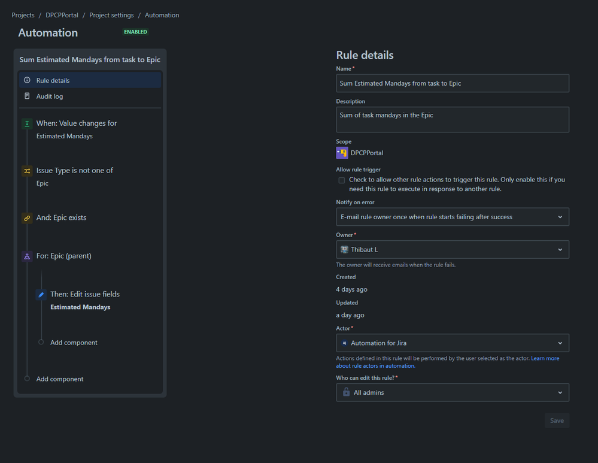Expand the Actor dropdown chevron

560,343
